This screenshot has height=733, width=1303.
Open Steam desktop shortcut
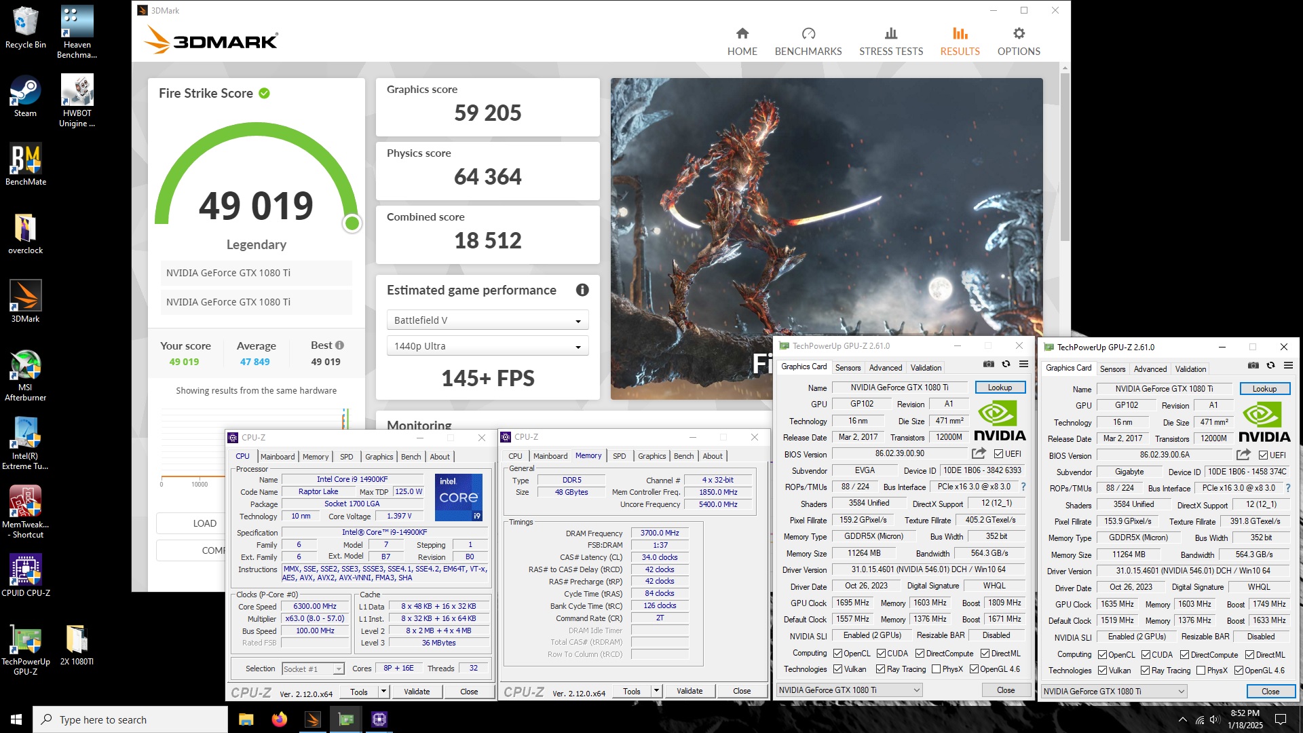[25, 96]
